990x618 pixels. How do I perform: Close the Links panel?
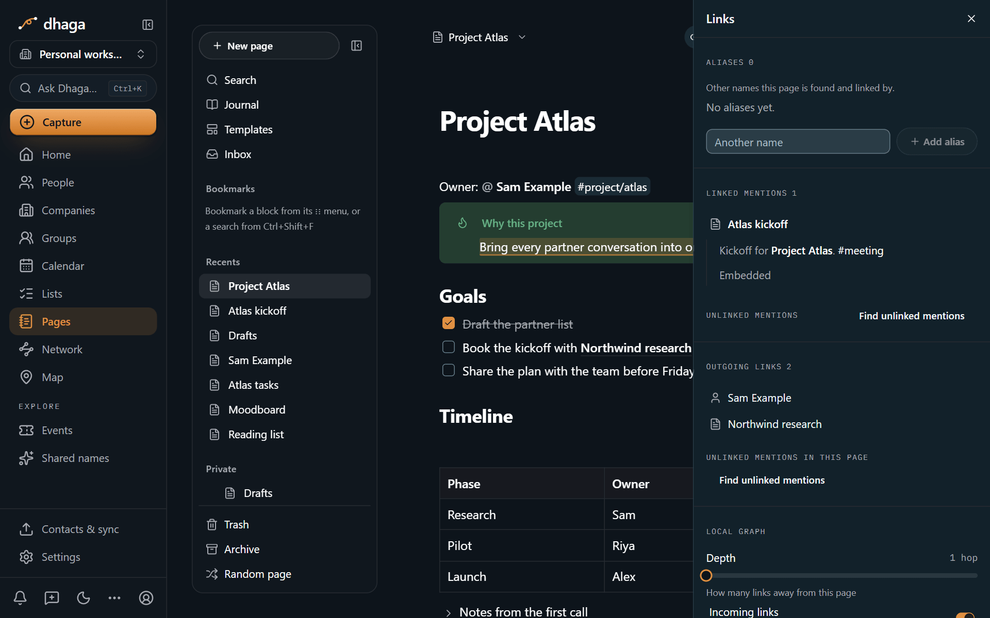(x=971, y=19)
